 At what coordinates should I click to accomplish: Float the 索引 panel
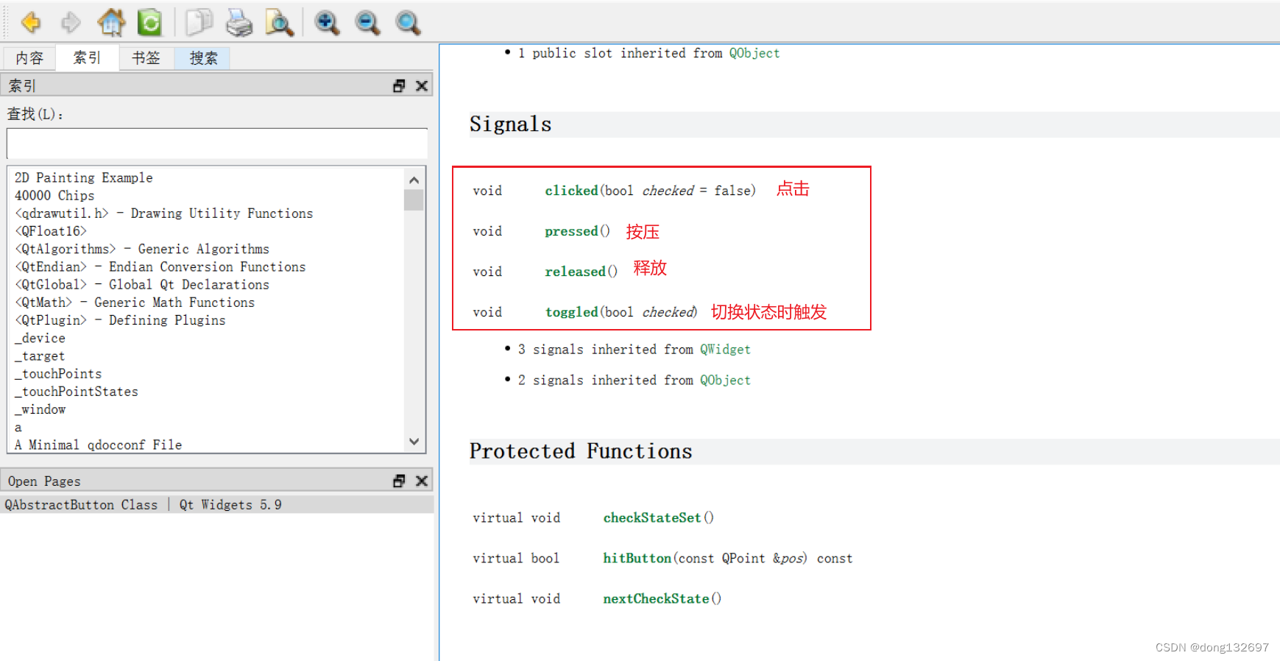[399, 86]
